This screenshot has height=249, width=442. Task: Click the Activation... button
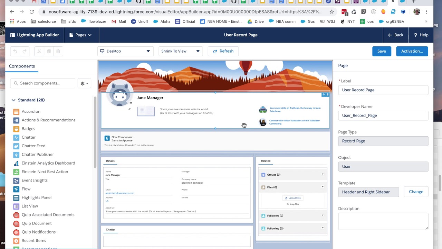(x=412, y=51)
